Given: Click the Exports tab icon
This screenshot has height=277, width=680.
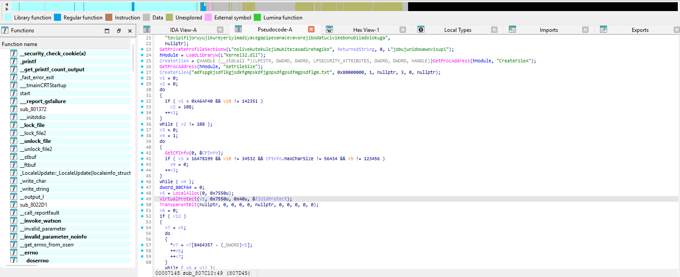Looking at the screenshot, I should (x=604, y=30).
